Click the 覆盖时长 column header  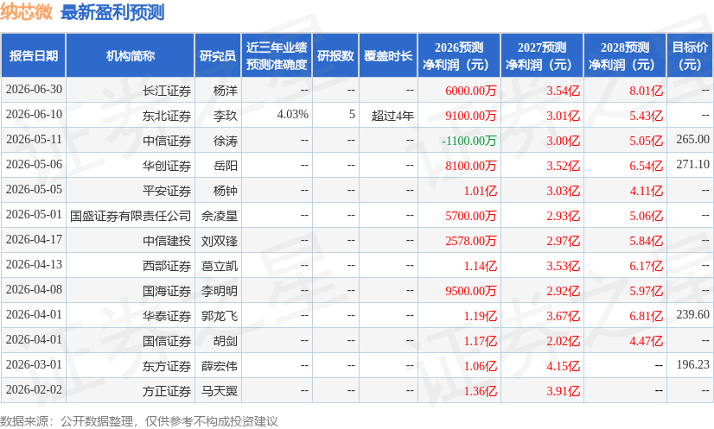click(388, 55)
